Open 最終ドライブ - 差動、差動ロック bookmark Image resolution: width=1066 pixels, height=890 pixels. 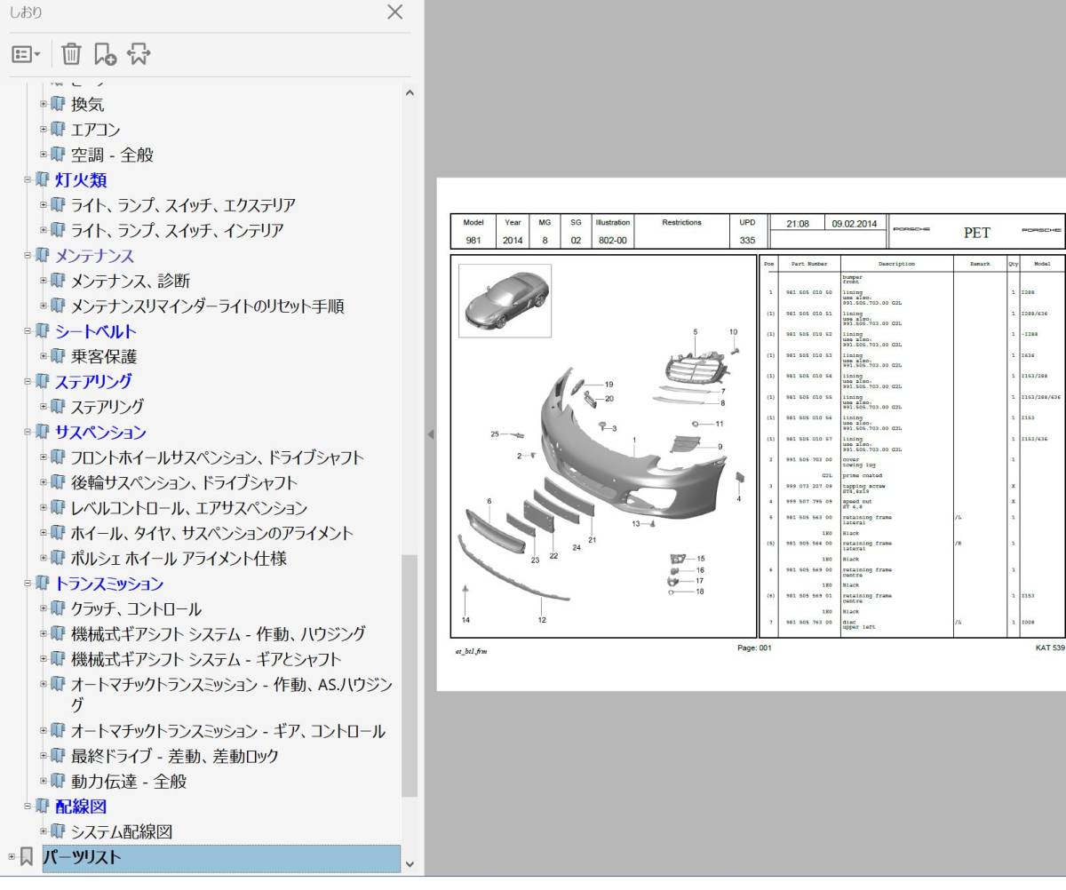(175, 756)
